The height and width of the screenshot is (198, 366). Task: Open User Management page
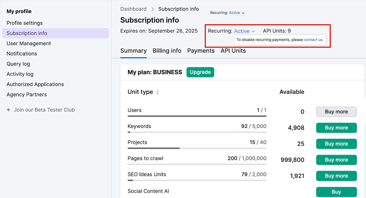click(x=28, y=43)
